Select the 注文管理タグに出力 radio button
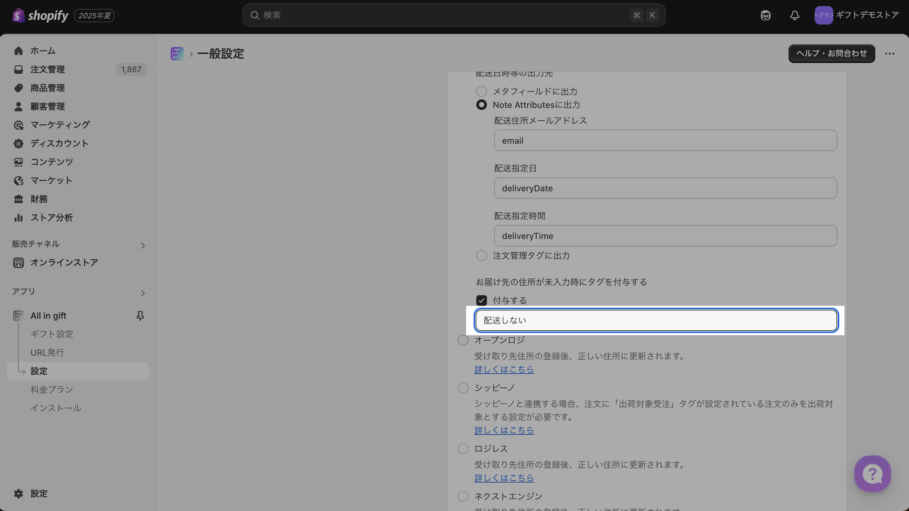The height and width of the screenshot is (511, 909). point(482,256)
